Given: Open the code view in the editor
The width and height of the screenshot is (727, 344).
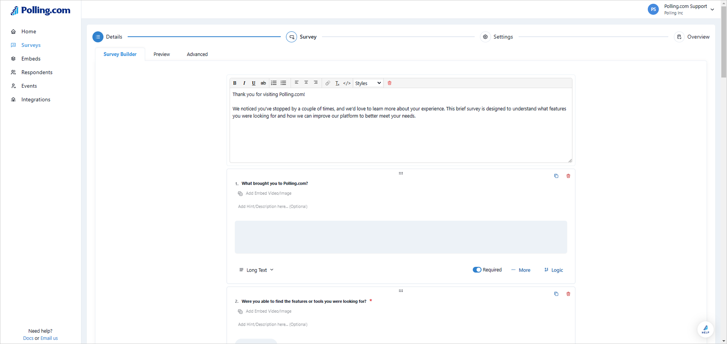Looking at the screenshot, I should click(x=347, y=83).
